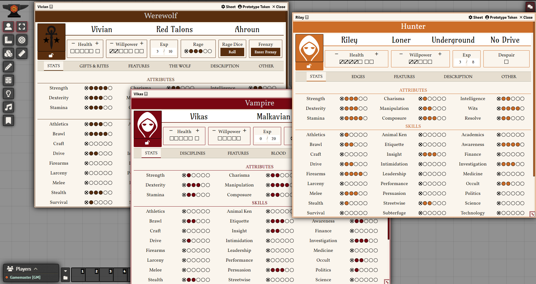Viewport: 536px width, 284px height.
Task: Click the document icon beside Vikas title
Action: (146, 94)
